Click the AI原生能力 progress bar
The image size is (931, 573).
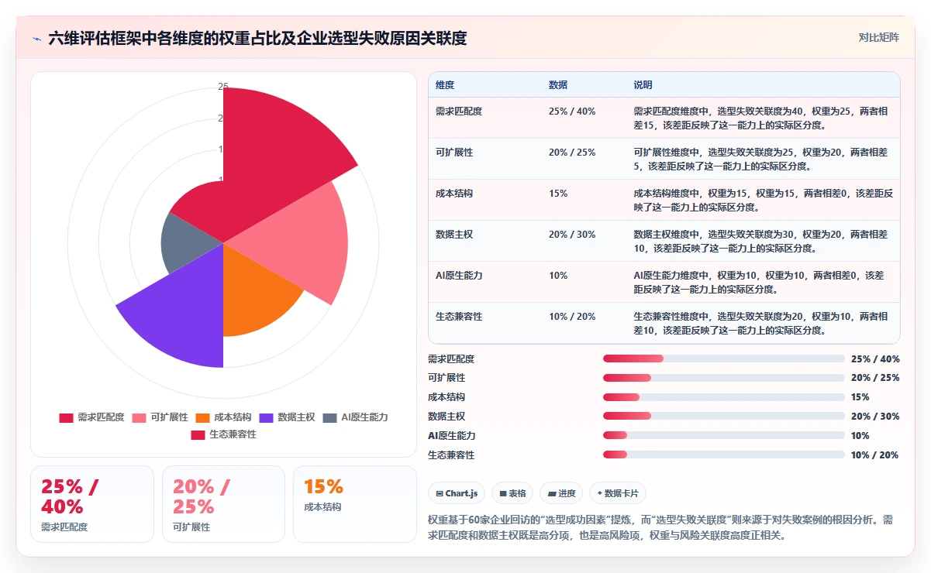[724, 436]
